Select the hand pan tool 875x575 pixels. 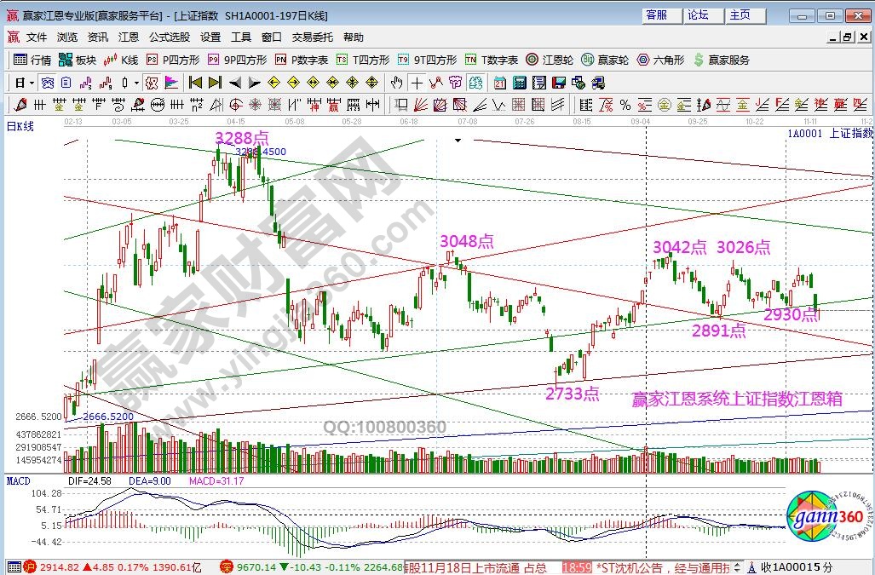(396, 83)
